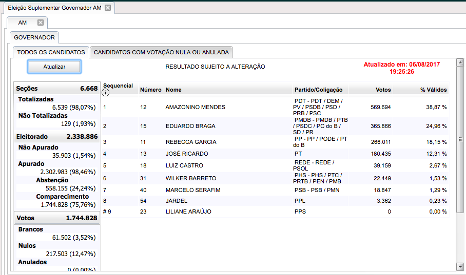Viewport: 466px width, 275px height.
Task: Select the Eduardo Braga candidate row
Action: 190,126
